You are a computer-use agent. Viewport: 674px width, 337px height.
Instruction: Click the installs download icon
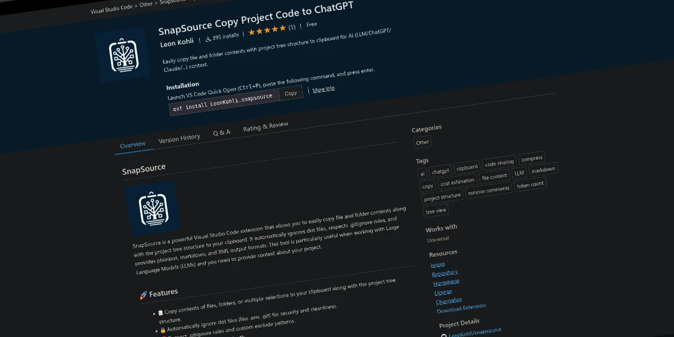(208, 39)
